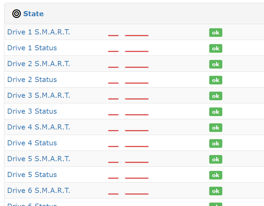264x206 pixels.
Task: Click red perf graph of Drive 1 Status
Action: [128, 51]
